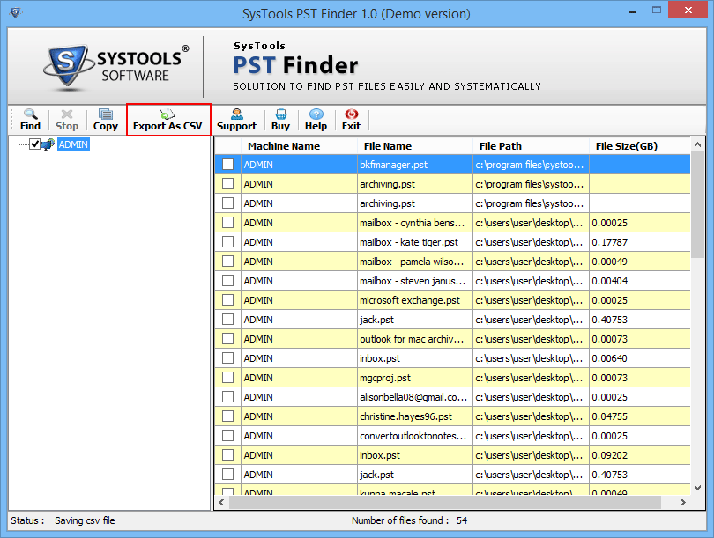Check the outlook for mac archiv row checkbox
This screenshot has width=714, height=538.
coord(227,339)
